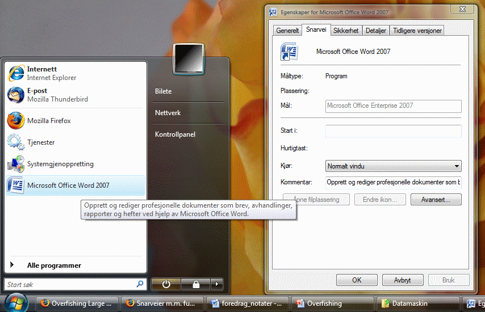This screenshot has width=485, height=312.
Task: Click the Avansert button
Action: pyautogui.click(x=436, y=200)
